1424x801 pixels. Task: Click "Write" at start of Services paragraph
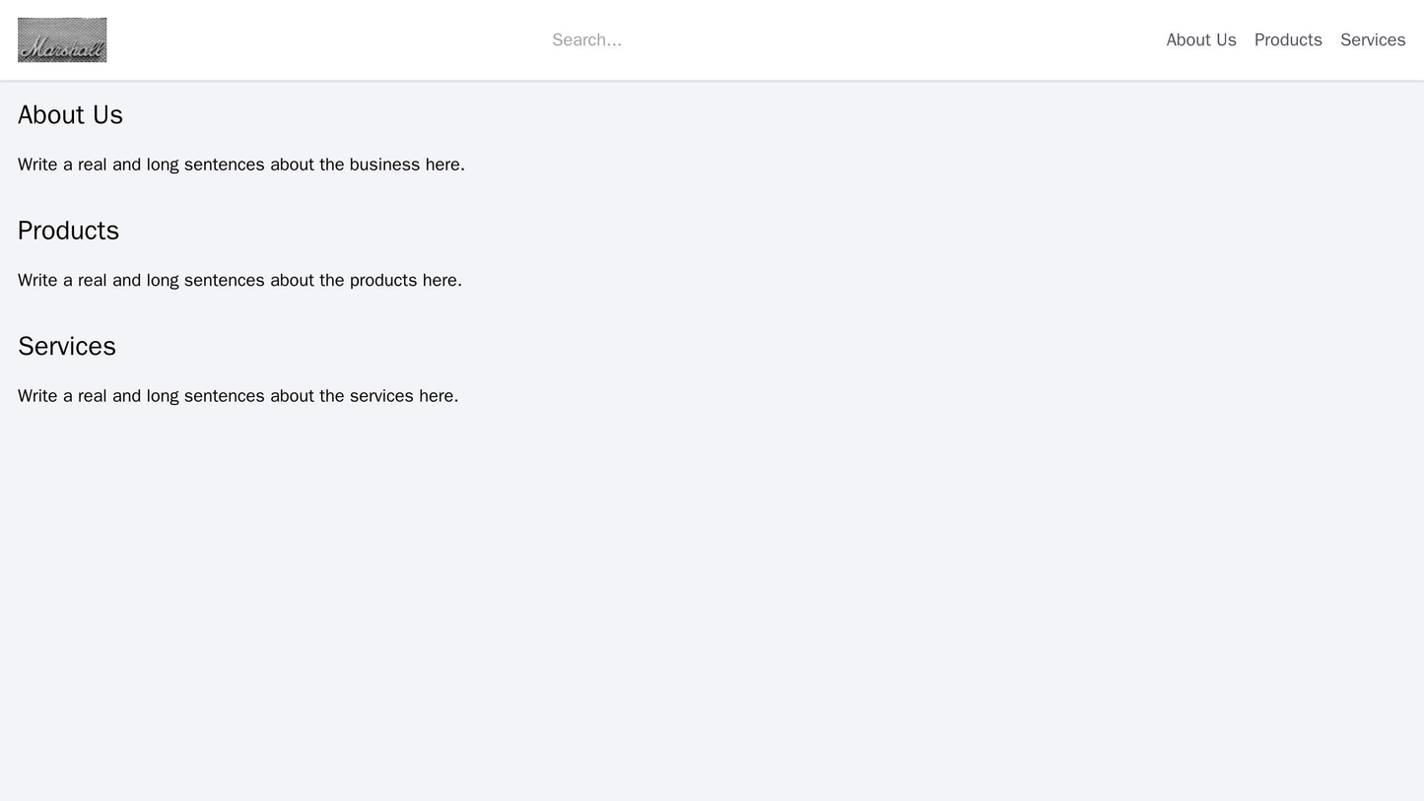38,396
